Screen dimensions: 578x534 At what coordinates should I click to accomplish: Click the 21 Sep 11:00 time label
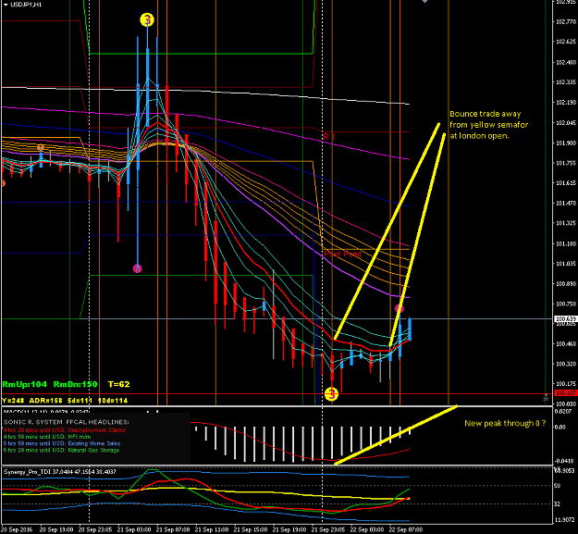tap(212, 529)
